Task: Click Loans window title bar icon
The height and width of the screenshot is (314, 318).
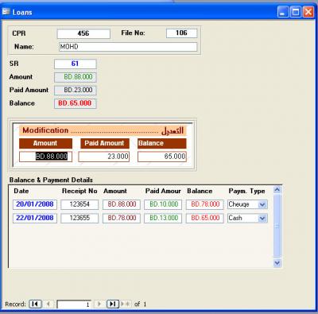Action: click(6, 12)
